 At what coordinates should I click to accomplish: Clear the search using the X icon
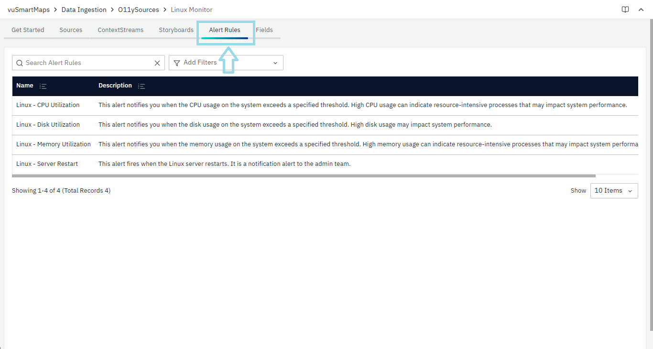157,63
